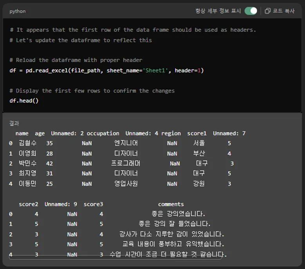This screenshot has height=269, width=305.
Task: Click the 'age' column header
Action: pyautogui.click(x=40, y=134)
